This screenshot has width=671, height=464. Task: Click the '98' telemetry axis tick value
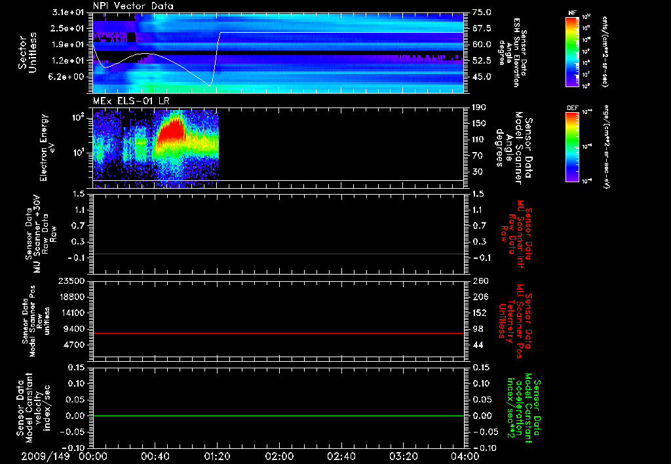[x=478, y=329]
